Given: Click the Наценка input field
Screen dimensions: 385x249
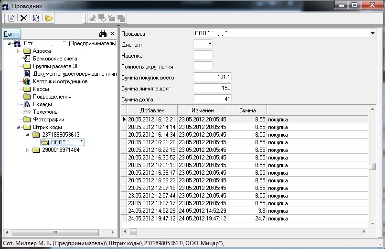Looking at the screenshot, I should [x=203, y=55].
